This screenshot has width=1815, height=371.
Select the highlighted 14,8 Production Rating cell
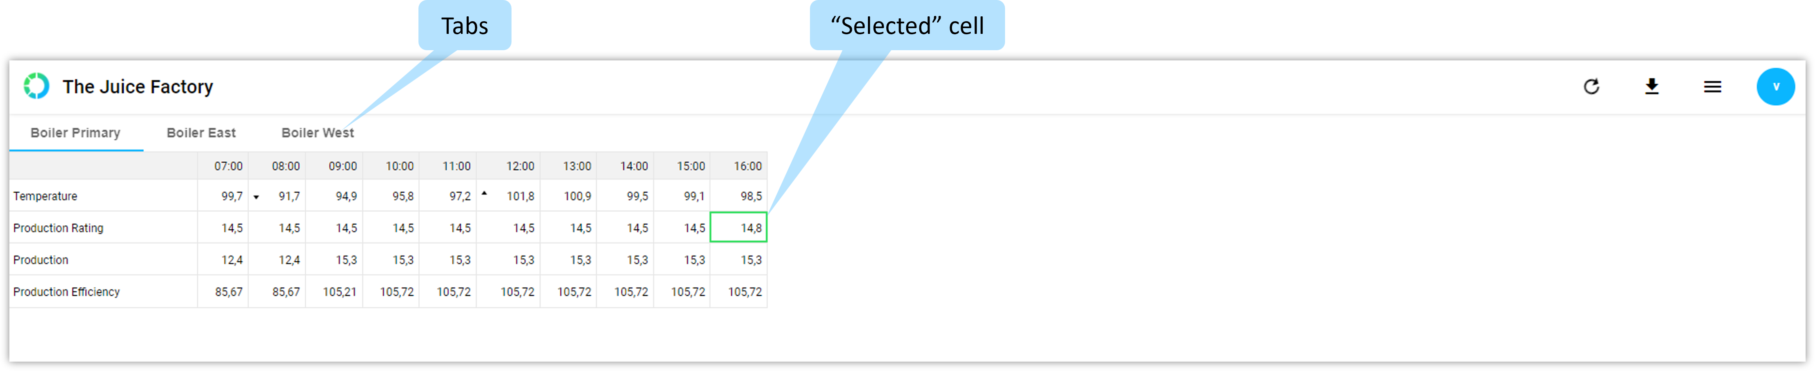pos(738,227)
